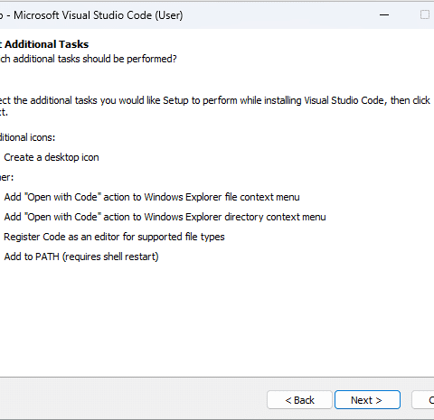Toggle "Open with Code" directory context menu option
This screenshot has width=434, height=420.
tap(165, 217)
